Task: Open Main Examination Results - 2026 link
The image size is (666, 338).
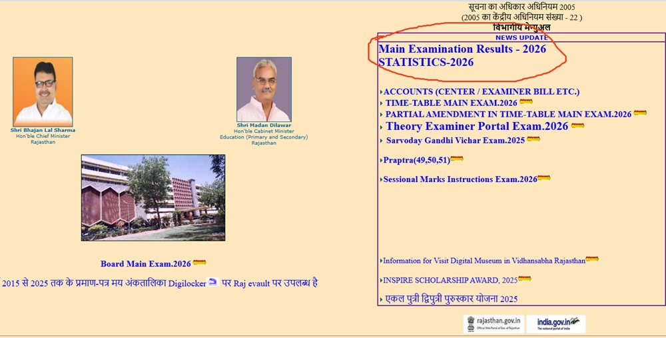Action: pos(462,49)
